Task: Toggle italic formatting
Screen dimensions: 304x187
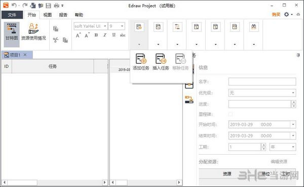Action: point(105,35)
